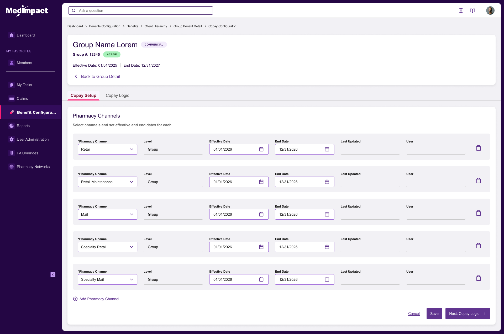The image size is (504, 334).
Task: Open Claims from the sidebar
Action: 22,98
